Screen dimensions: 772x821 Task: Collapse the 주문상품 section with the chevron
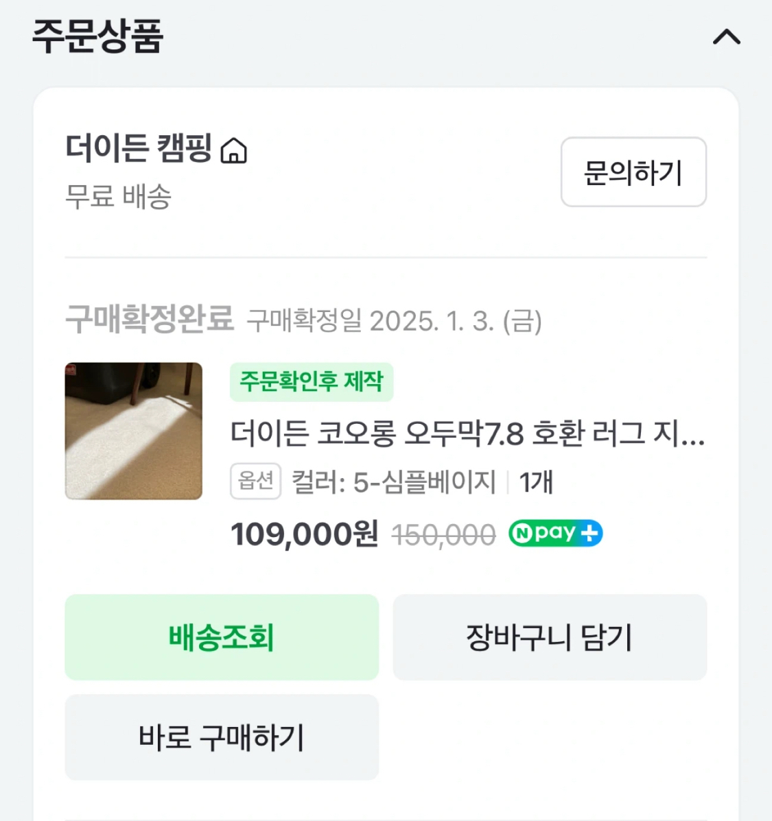point(726,36)
